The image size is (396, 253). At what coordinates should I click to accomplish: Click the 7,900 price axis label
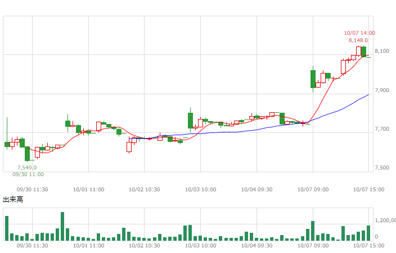382,90
